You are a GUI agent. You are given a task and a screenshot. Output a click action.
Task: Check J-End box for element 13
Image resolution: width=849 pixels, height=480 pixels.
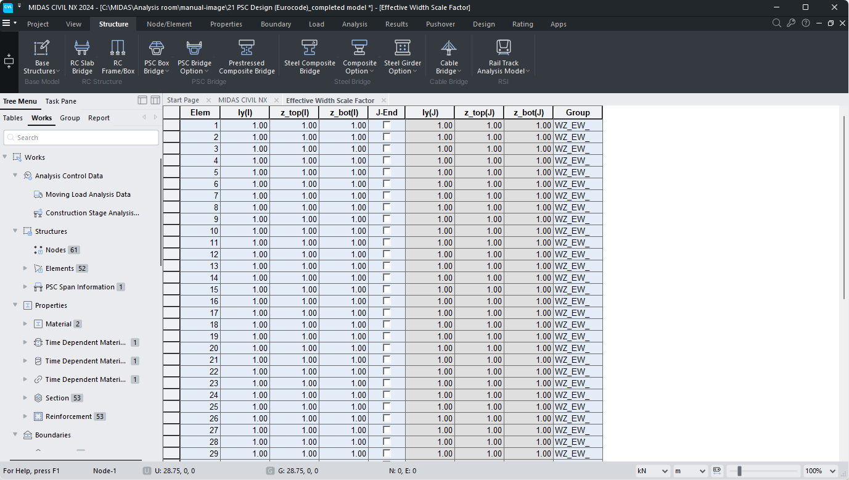(387, 266)
